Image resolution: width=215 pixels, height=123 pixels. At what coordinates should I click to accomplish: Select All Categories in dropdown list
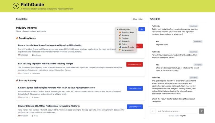pyautogui.click(x=125, y=29)
